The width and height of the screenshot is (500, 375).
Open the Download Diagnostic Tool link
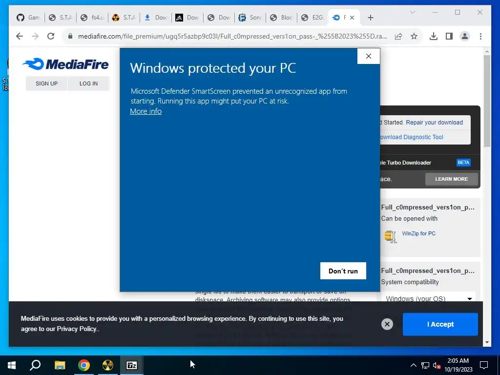click(x=411, y=137)
